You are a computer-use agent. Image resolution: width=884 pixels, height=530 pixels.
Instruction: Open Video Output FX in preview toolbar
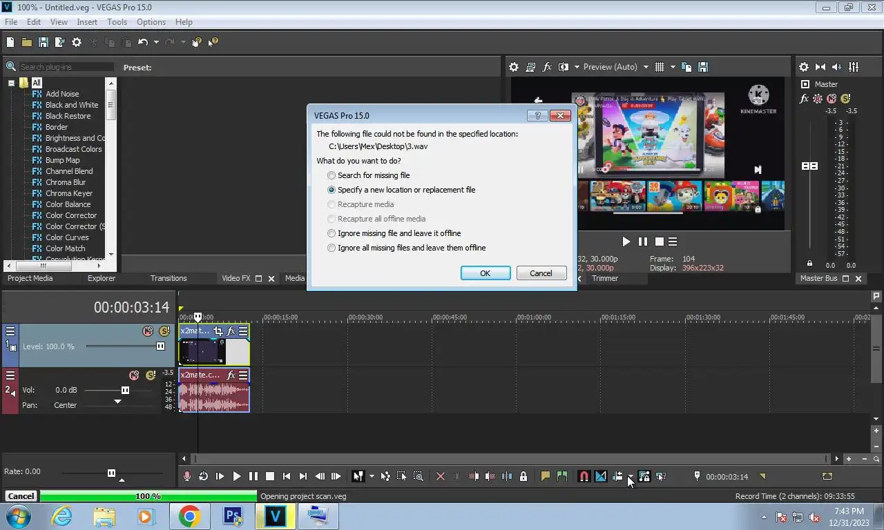(x=547, y=67)
